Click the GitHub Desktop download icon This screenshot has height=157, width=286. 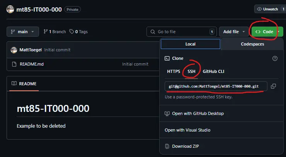[x=167, y=114]
